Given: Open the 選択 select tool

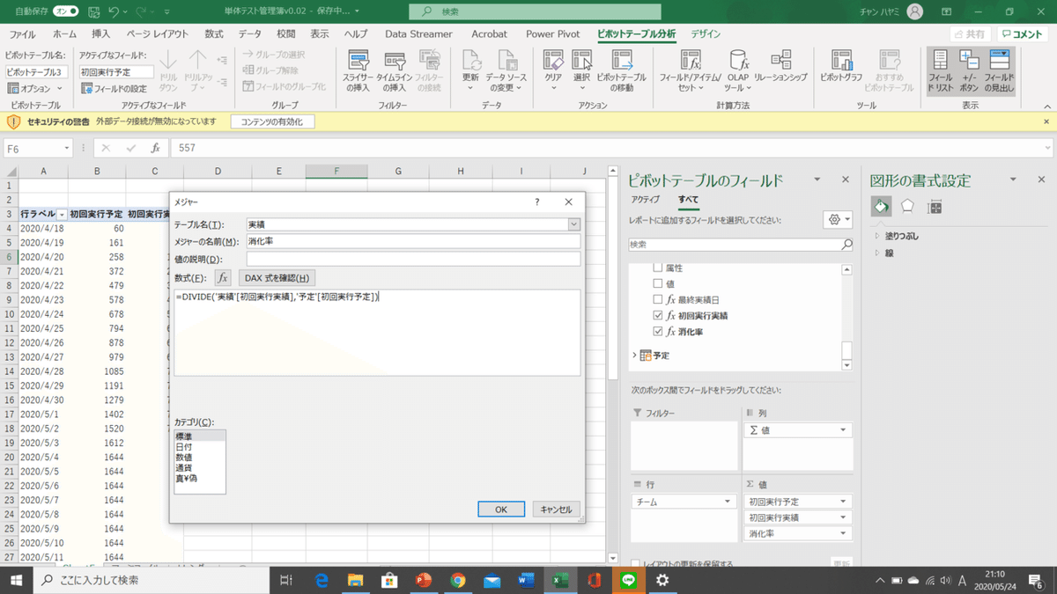Looking at the screenshot, I should click(581, 71).
